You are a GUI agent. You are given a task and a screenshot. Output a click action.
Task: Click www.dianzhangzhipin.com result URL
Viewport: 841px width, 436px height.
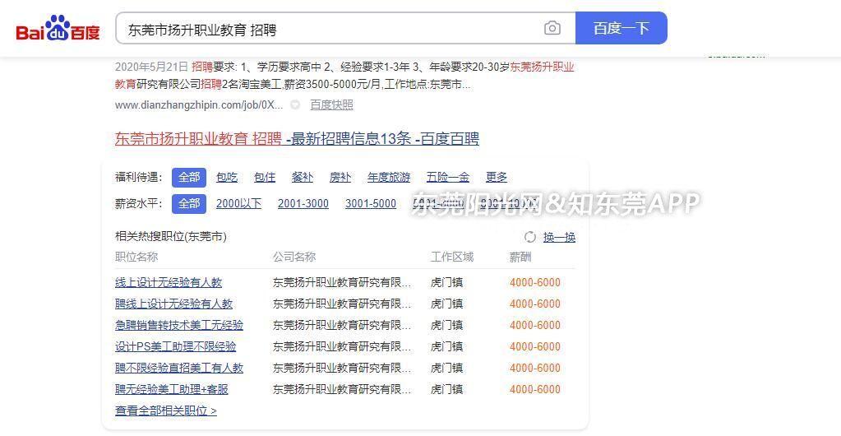point(198,104)
